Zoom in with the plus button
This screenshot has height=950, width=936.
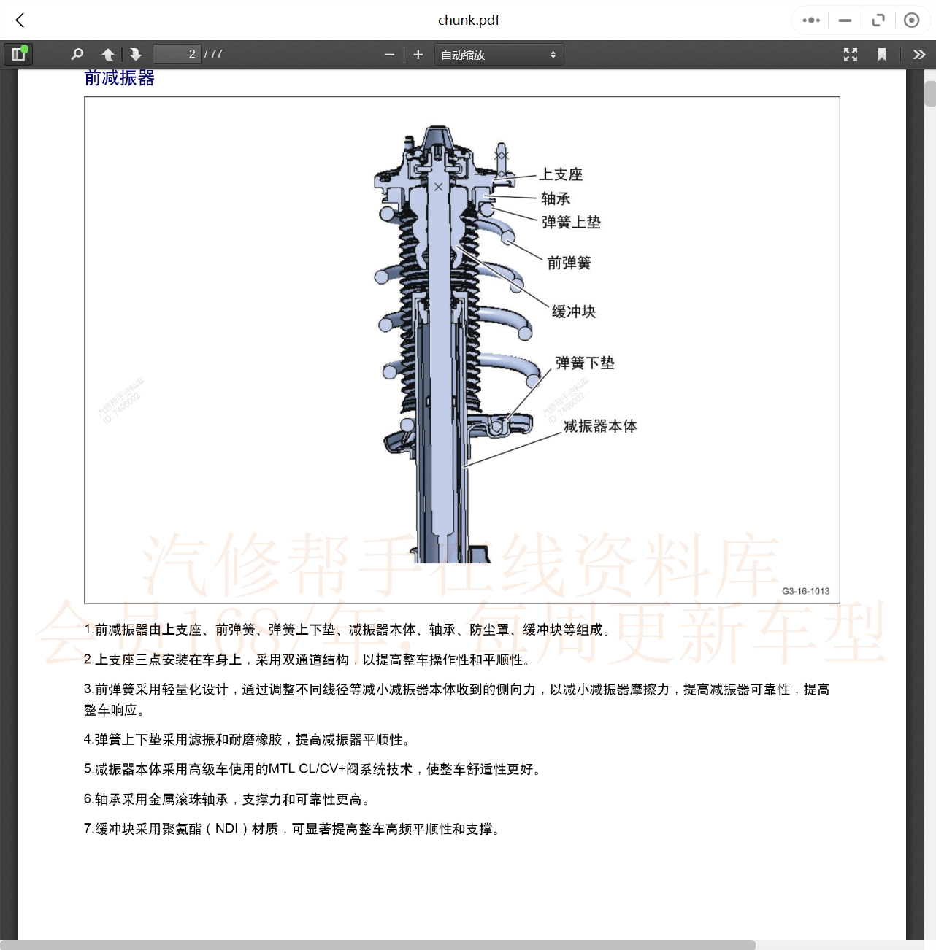[418, 54]
